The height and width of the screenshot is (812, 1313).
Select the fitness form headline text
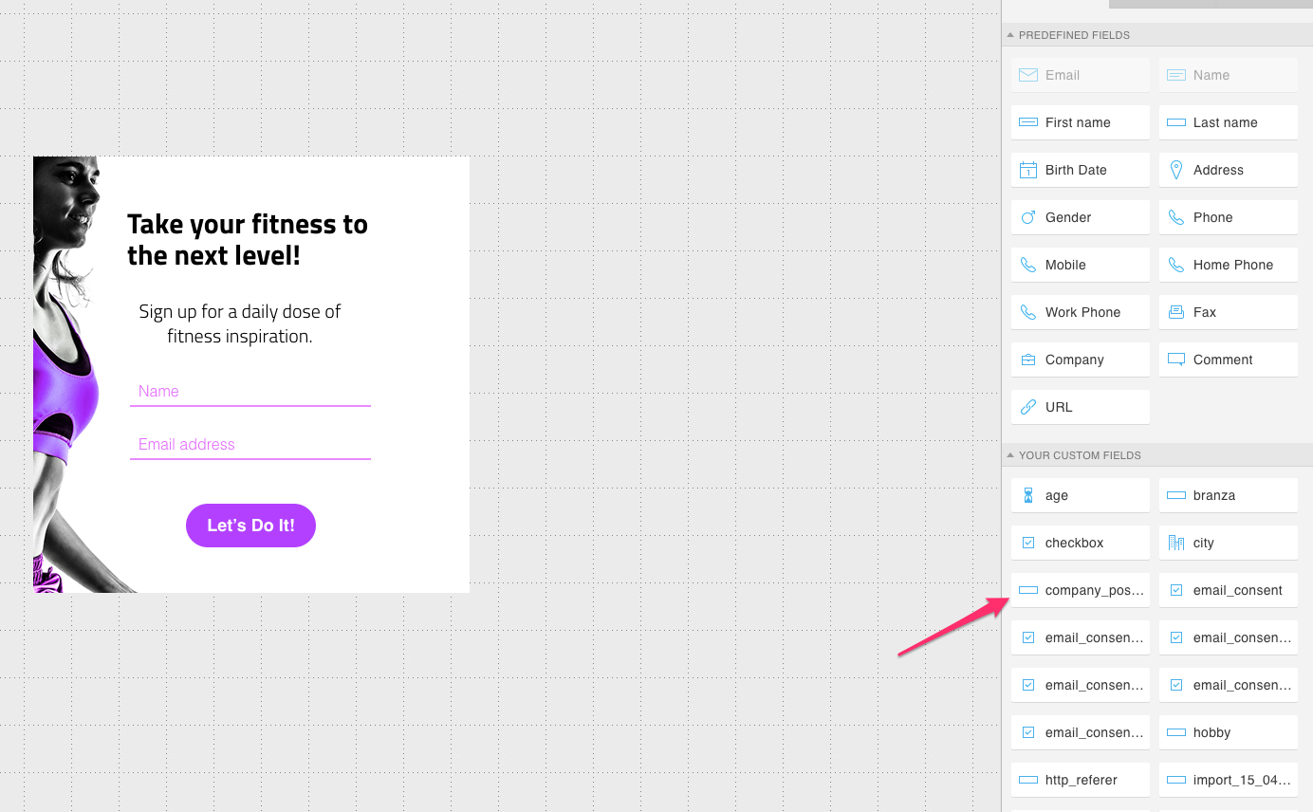[248, 239]
